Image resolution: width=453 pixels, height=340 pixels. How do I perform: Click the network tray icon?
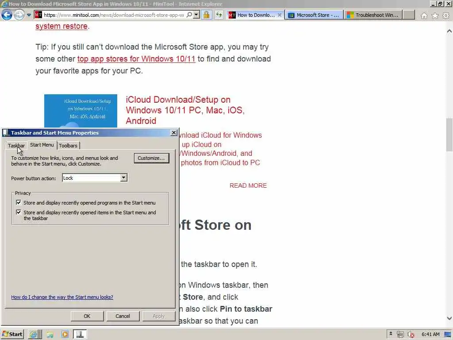tap(400, 335)
